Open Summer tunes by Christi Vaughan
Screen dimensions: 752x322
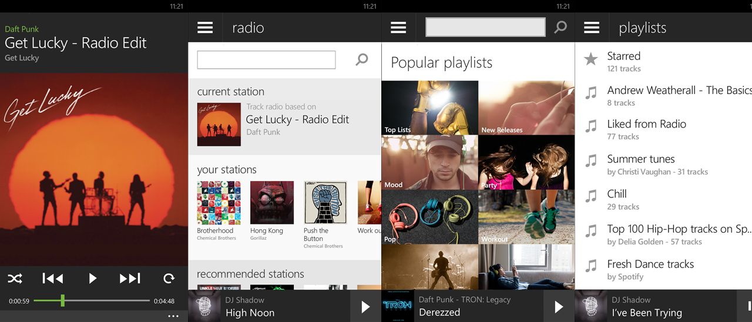point(663,165)
